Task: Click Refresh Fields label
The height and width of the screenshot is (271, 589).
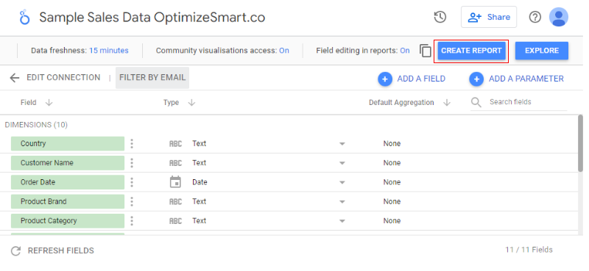Action: pos(61,250)
